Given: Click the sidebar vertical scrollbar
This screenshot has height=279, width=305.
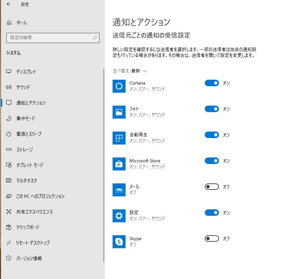Looking at the screenshot, I should click(x=104, y=165).
